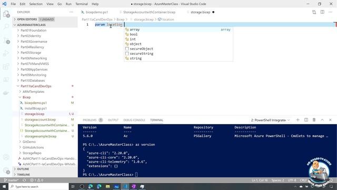The height and width of the screenshot is (190, 337).
Task: Switch to the Output panel tab
Action: point(113,120)
